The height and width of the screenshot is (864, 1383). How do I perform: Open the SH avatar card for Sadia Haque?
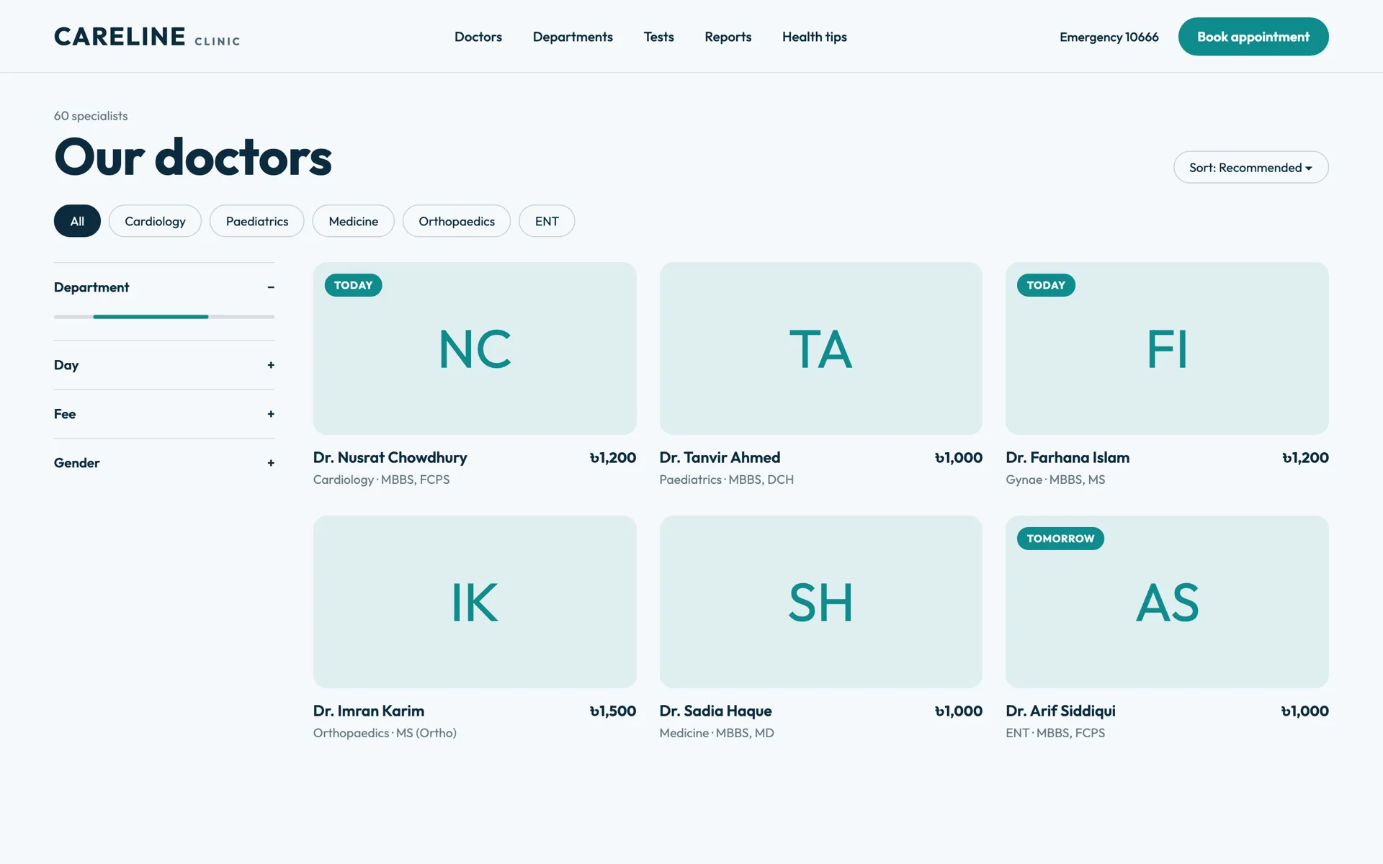point(821,602)
